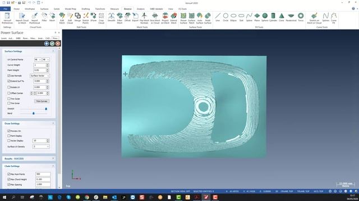Open the Measure ribbon tab
The image size is (359, 201).
(x=114, y=9)
